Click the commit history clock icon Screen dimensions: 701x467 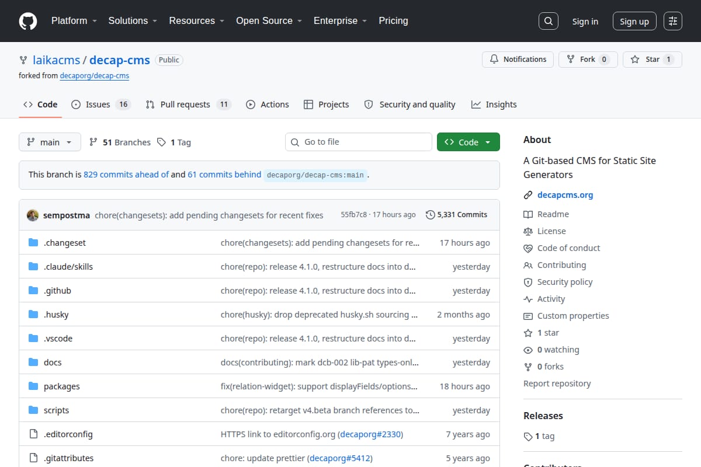[431, 215]
